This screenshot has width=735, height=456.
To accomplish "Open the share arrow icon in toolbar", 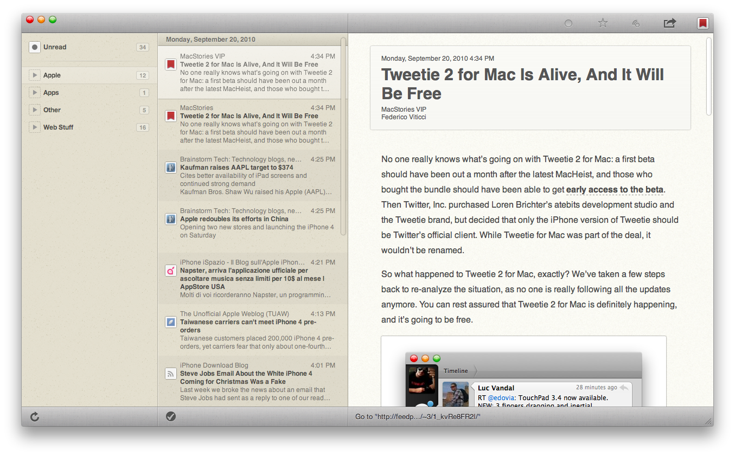I will pos(670,23).
